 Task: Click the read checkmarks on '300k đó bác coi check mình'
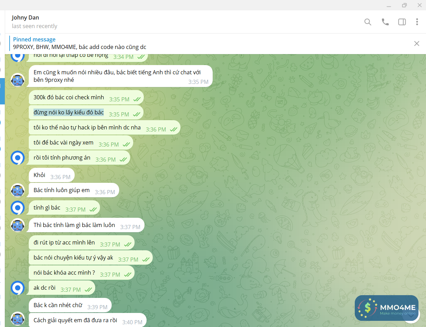tap(137, 99)
